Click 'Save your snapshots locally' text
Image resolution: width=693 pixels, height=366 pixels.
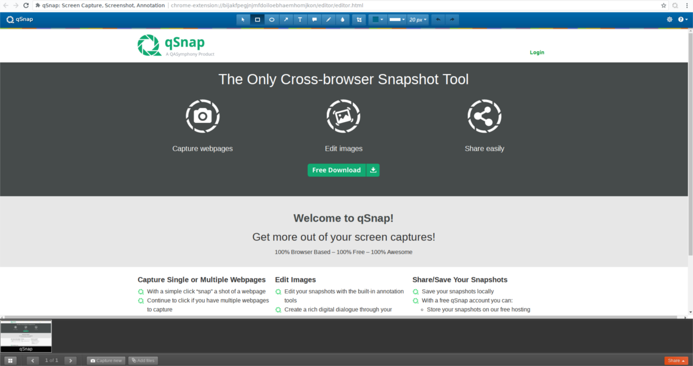click(x=458, y=292)
